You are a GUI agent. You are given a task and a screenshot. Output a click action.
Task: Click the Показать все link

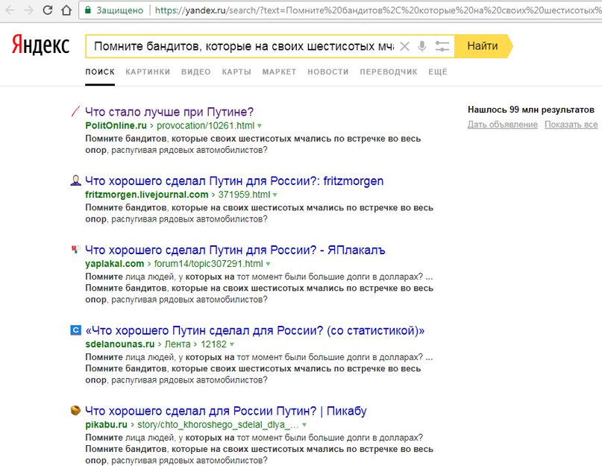tap(571, 125)
